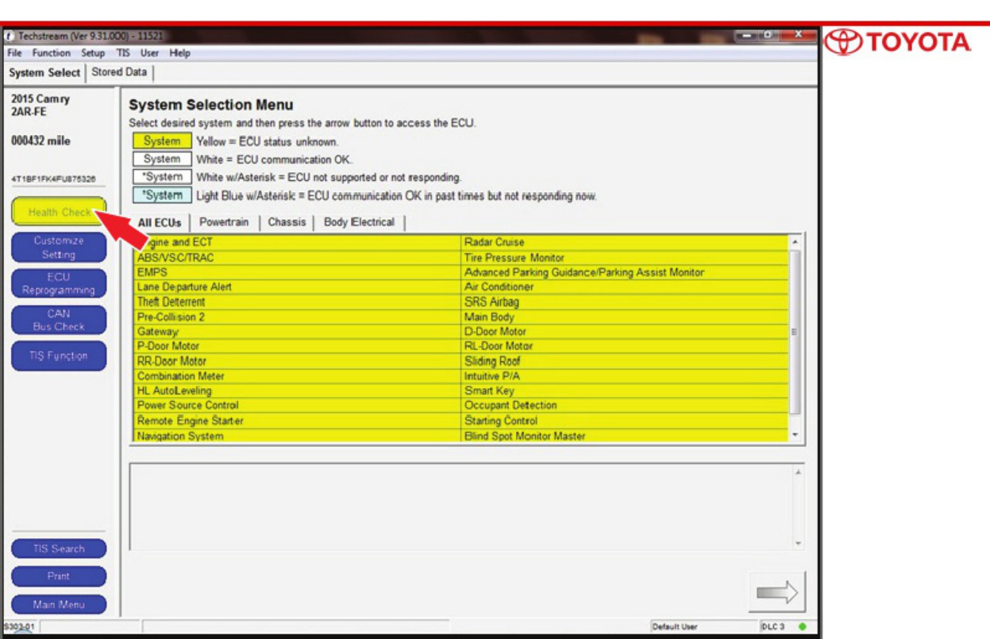Select SRS Airbag system
The image size is (990, 639).
(x=625, y=302)
